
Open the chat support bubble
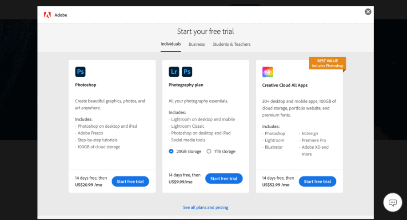click(x=392, y=202)
